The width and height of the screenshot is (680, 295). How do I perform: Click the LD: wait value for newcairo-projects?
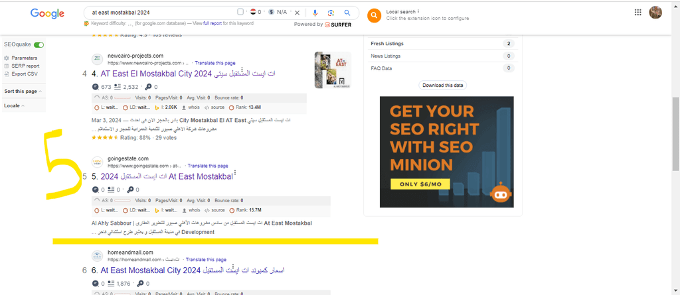pos(137,107)
